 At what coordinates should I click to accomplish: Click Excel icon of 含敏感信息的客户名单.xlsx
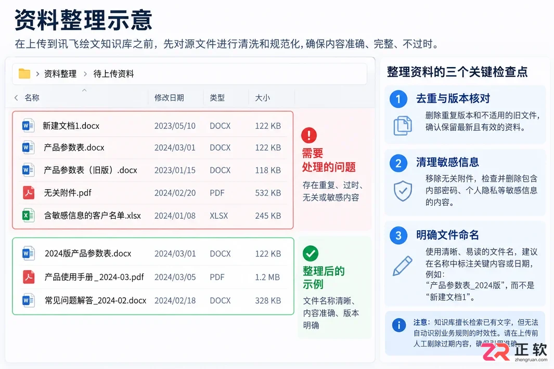click(x=28, y=215)
